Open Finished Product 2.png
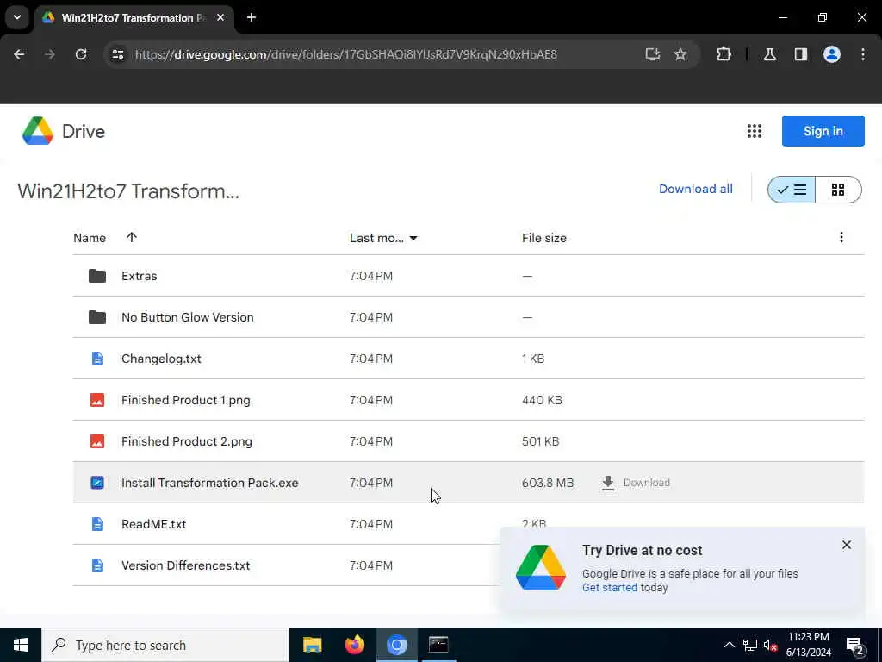This screenshot has width=882, height=662. click(468, 441)
